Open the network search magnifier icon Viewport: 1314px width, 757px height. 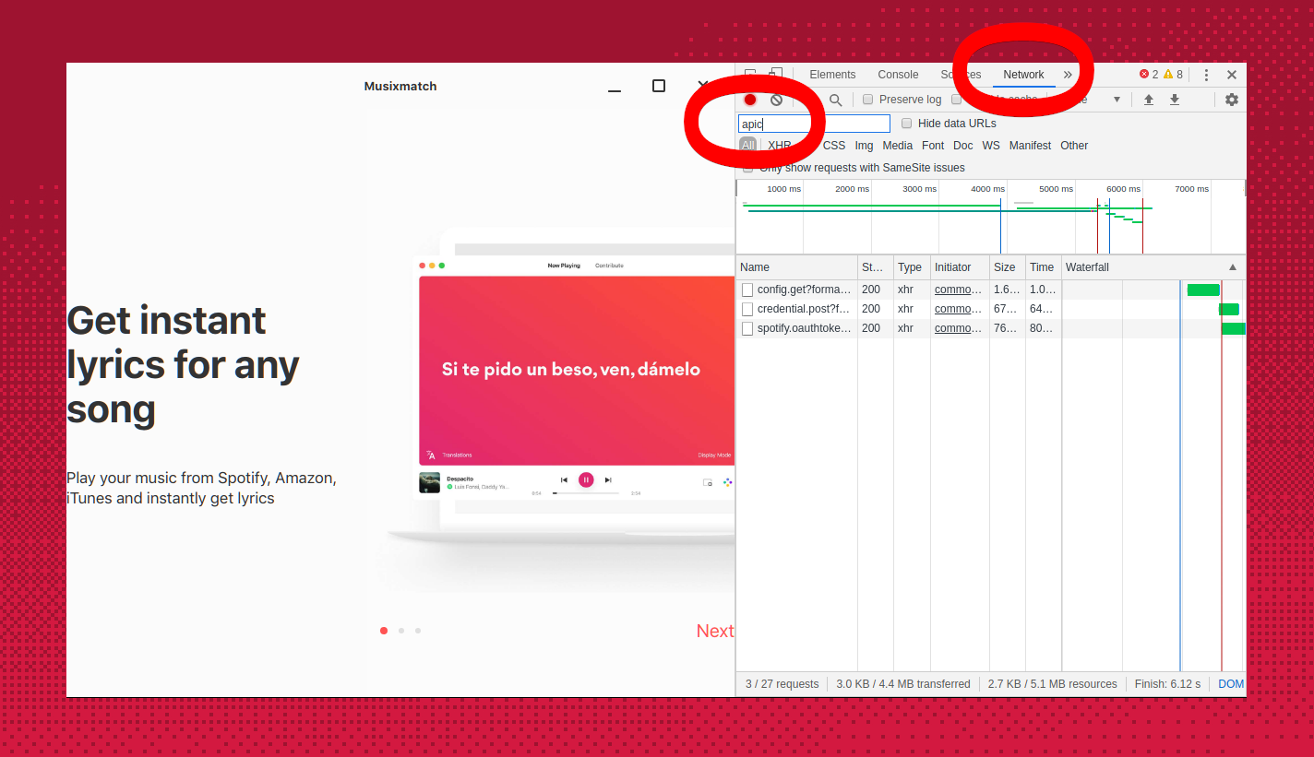click(x=835, y=100)
